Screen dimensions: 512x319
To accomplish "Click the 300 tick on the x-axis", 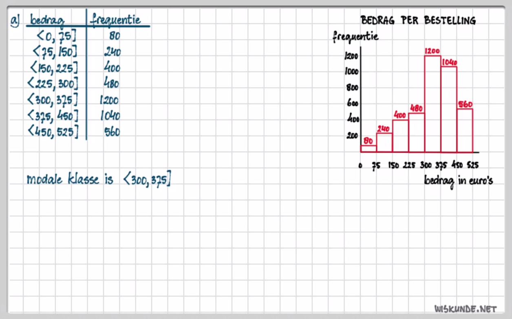I will point(426,165).
